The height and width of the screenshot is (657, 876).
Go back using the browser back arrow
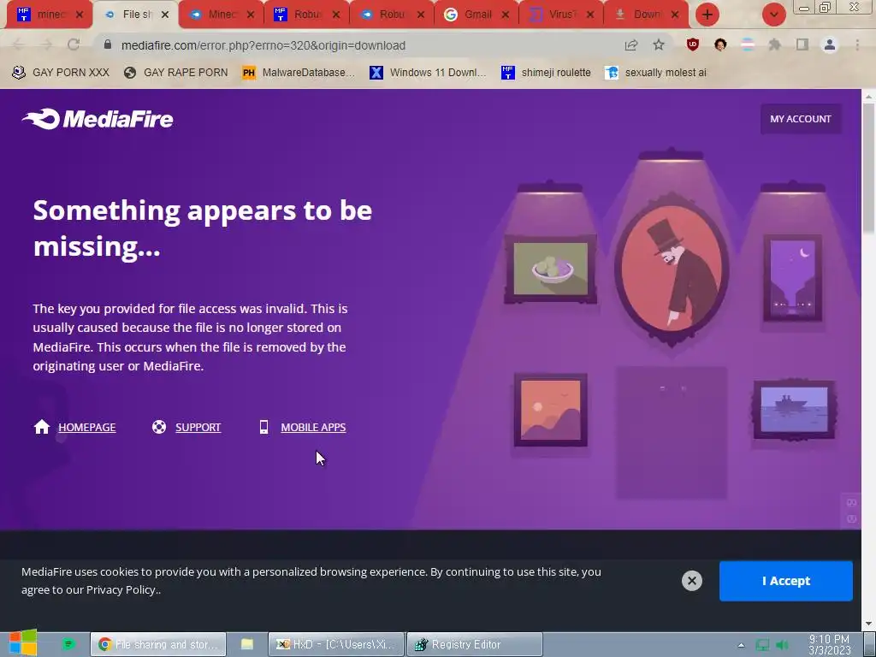18,44
